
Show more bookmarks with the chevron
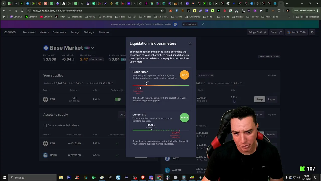tap(289, 17)
